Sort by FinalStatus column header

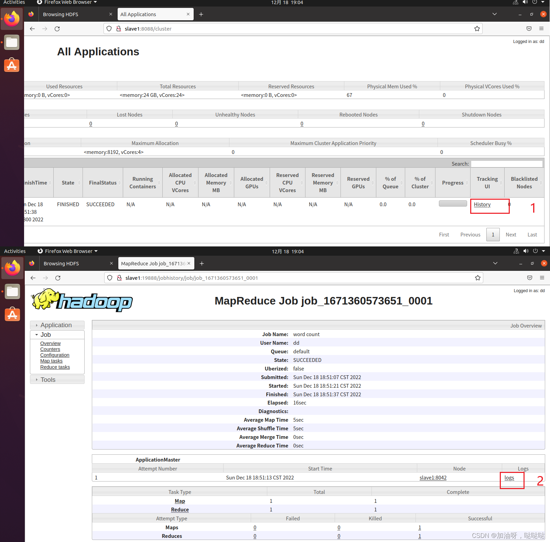[103, 183]
